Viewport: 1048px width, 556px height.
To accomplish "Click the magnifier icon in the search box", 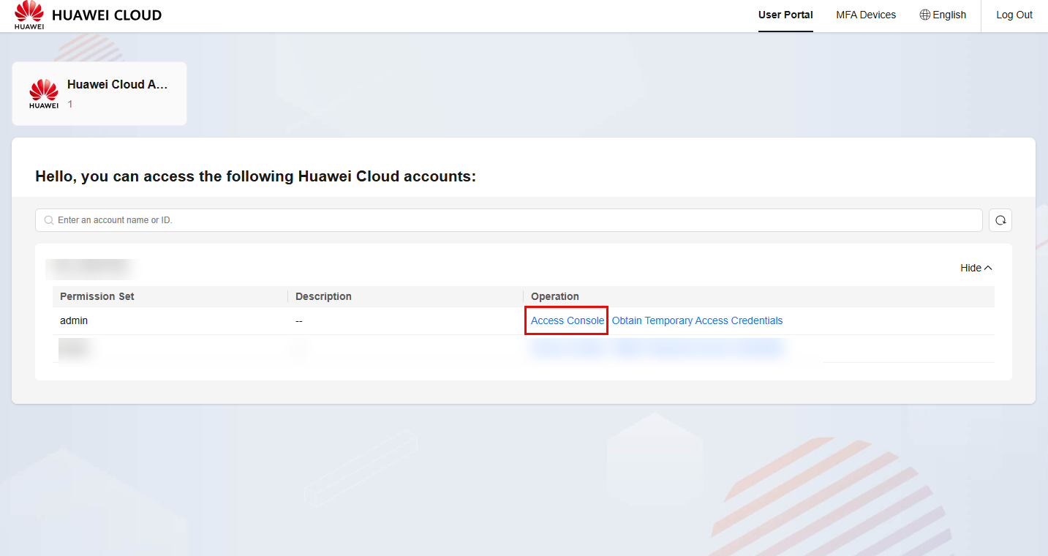I will [48, 220].
